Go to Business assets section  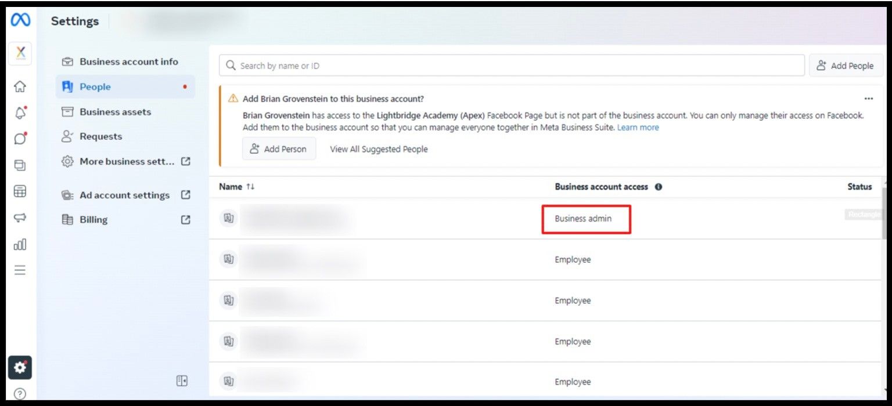point(115,112)
